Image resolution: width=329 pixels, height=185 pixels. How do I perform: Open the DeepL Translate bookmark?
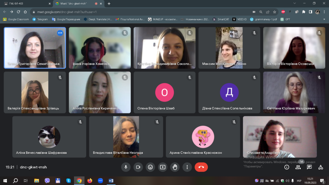98,19
